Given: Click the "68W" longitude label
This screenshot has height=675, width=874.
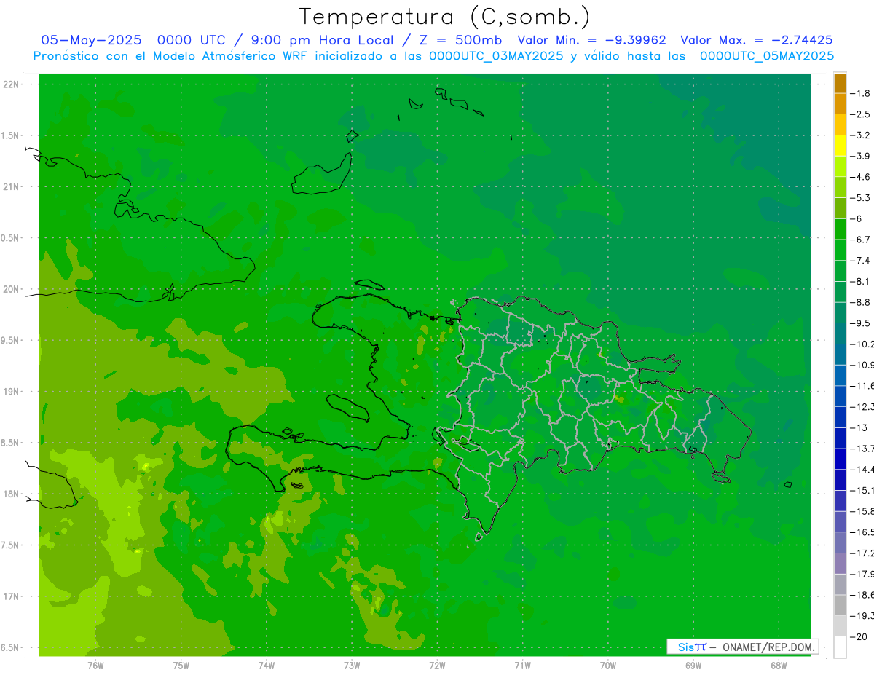Looking at the screenshot, I should coord(779,666).
